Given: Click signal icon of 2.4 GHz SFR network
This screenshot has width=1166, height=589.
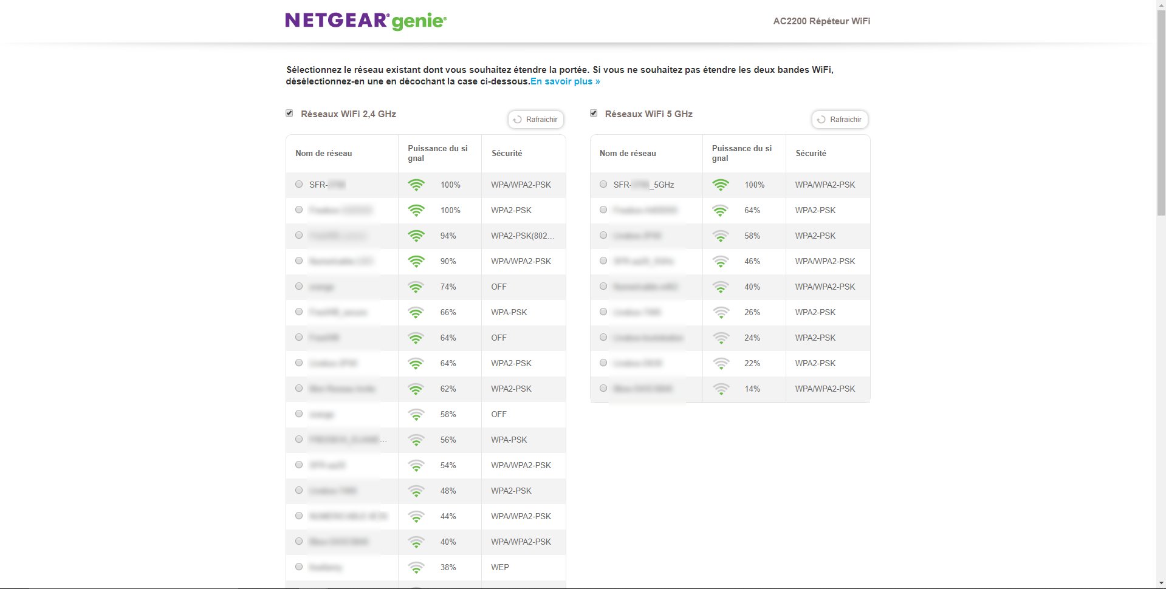Looking at the screenshot, I should point(416,185).
